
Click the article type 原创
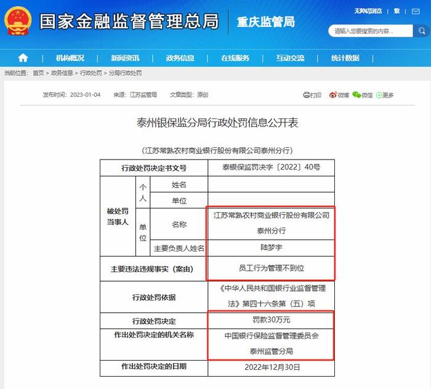[203, 95]
